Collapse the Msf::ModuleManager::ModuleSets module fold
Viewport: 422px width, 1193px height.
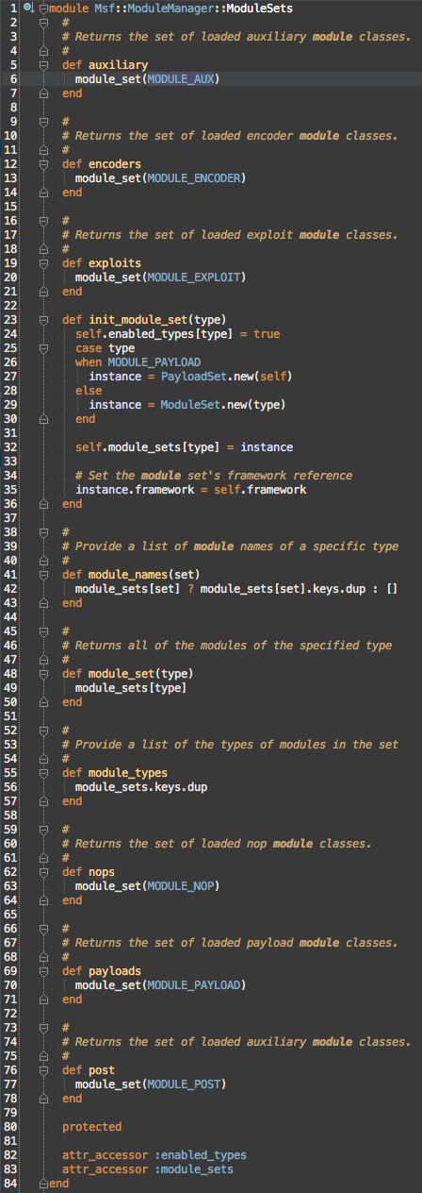click(44, 8)
